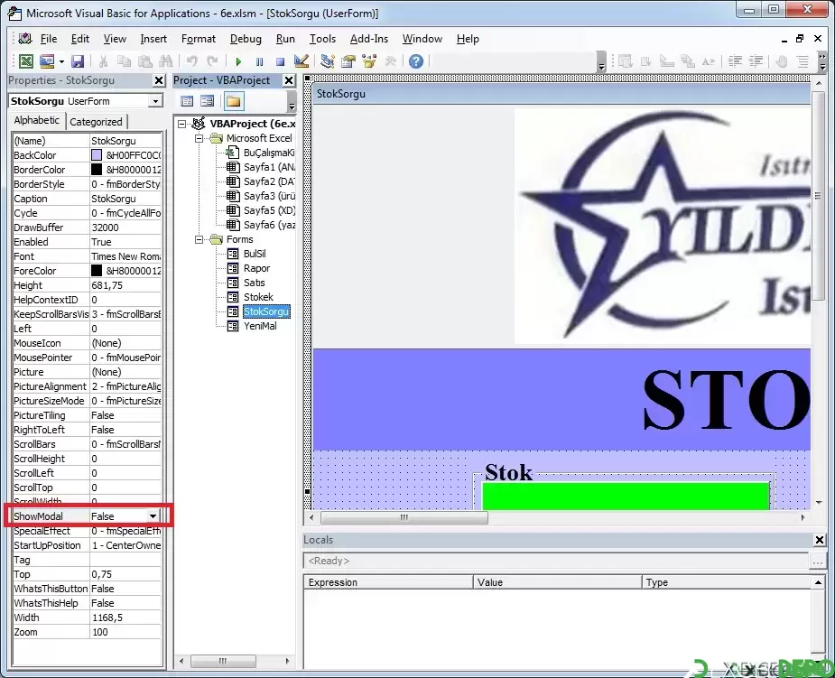Click the Toggle Breakpoint hand icon

(782, 61)
